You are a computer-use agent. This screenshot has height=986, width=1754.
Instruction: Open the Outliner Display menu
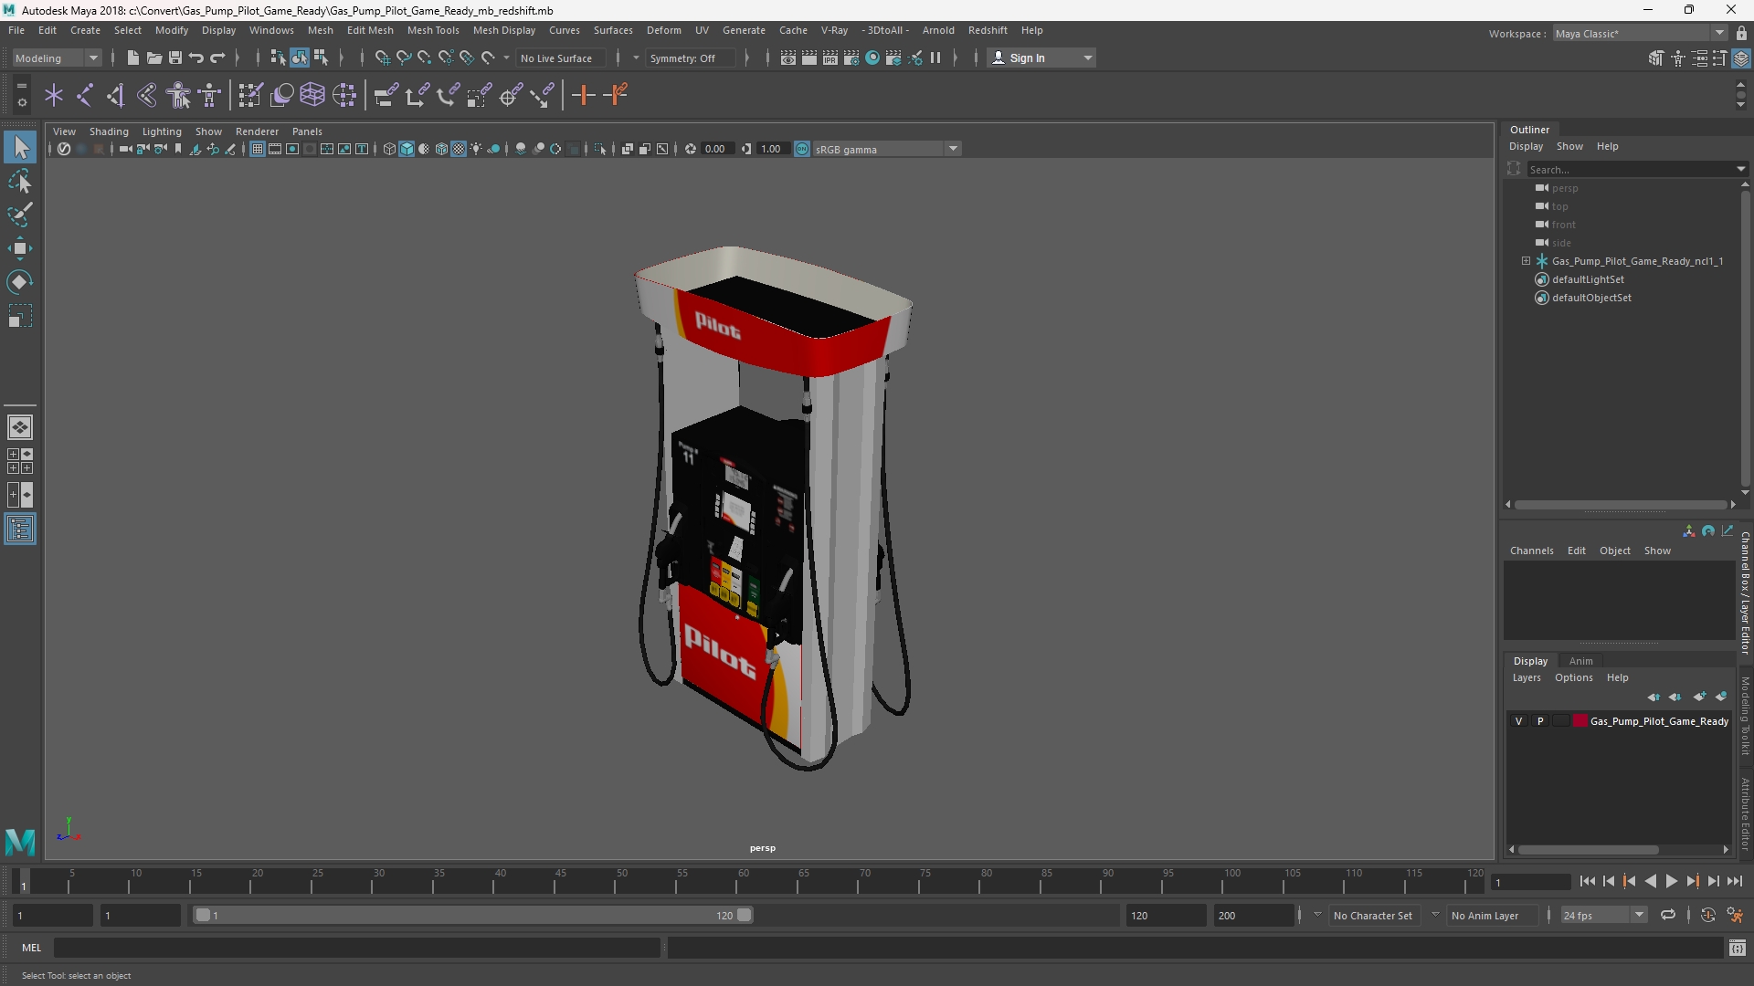[1526, 146]
